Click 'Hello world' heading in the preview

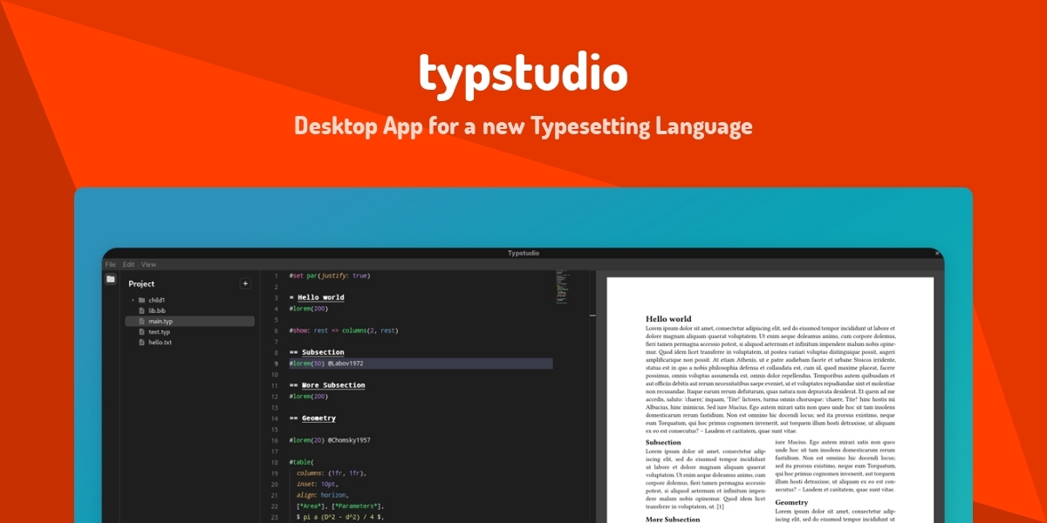point(668,319)
